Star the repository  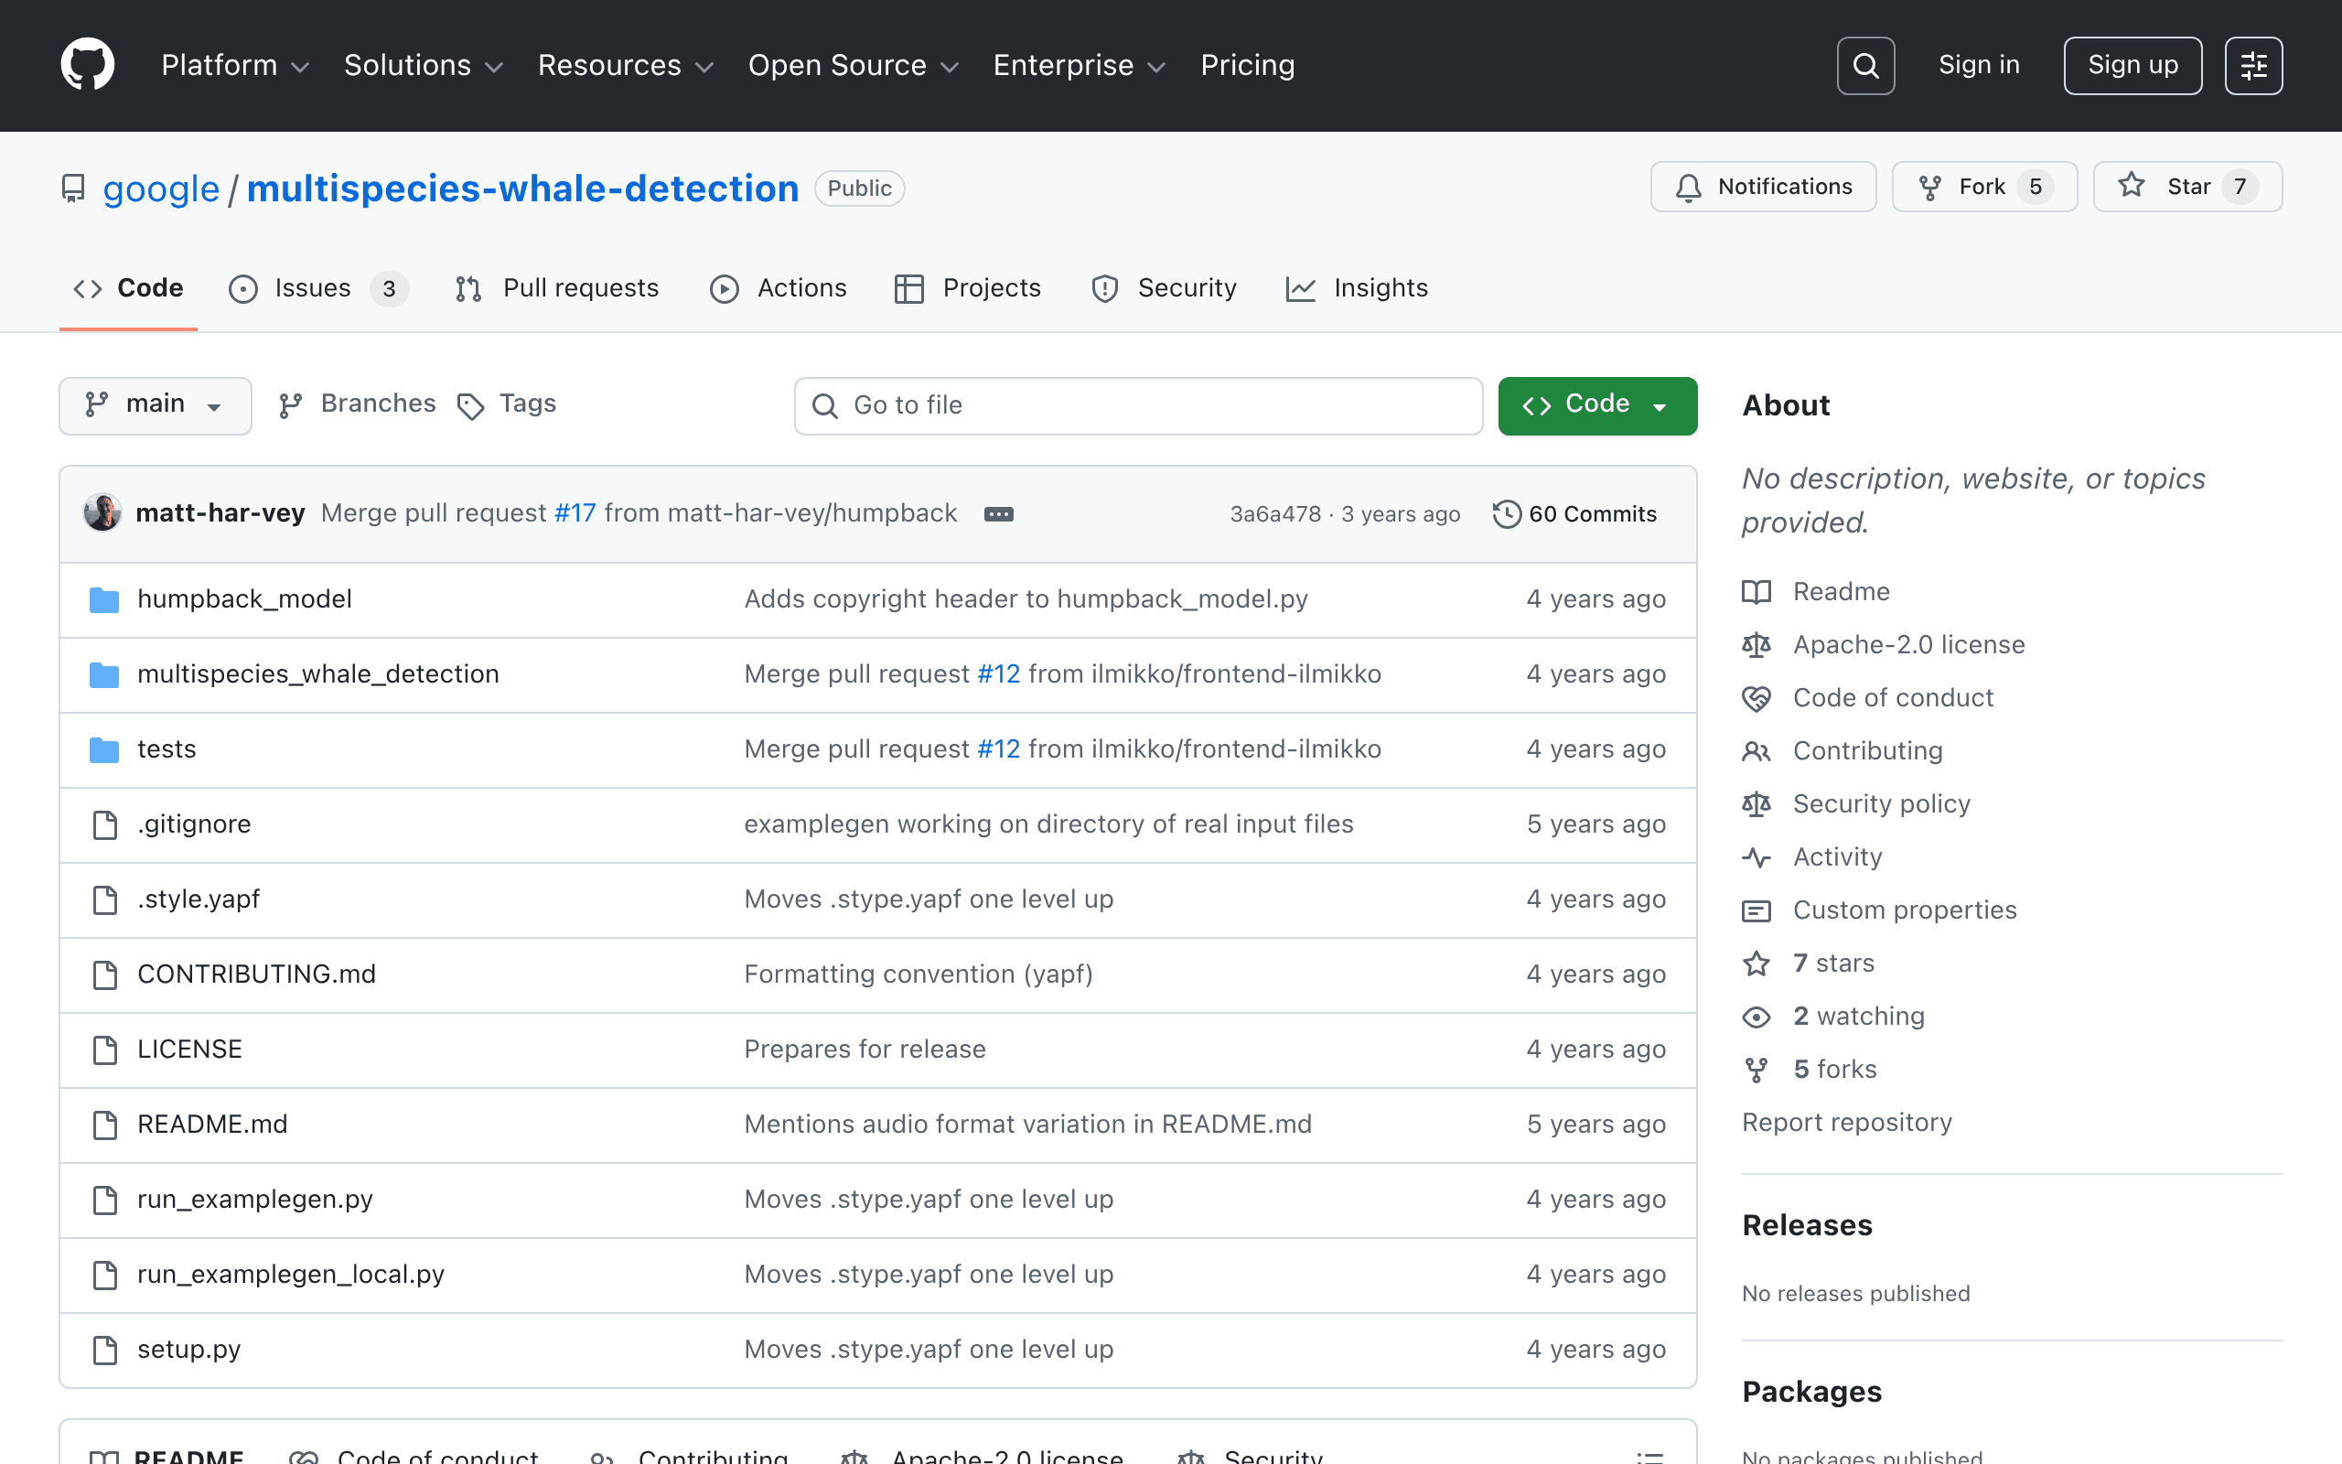tap(2187, 187)
